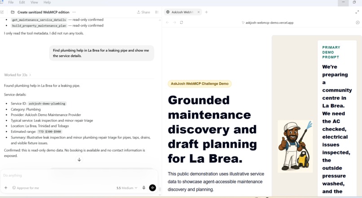Image resolution: width=362 pixels, height=198 pixels.
Task: Open the File menu
Action: tap(11, 2)
